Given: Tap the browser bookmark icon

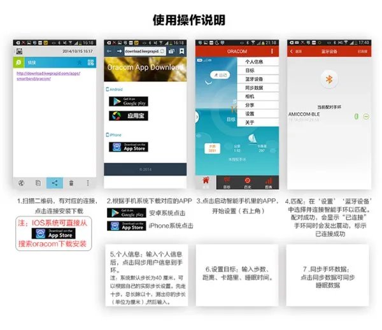Looking at the screenshot, I should click(181, 51).
